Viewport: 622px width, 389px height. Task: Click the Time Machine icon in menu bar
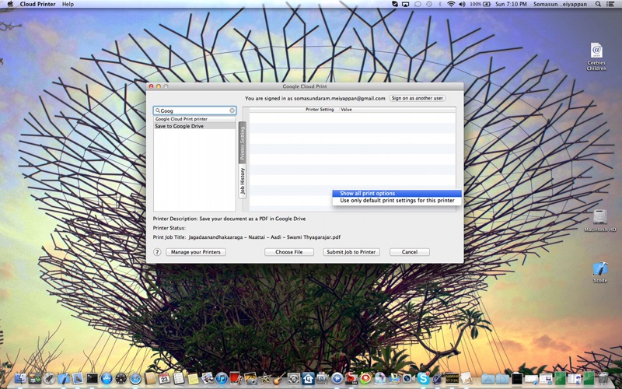coord(429,4)
